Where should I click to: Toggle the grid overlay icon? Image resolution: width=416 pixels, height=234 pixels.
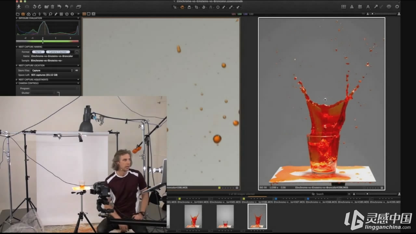[360, 7]
